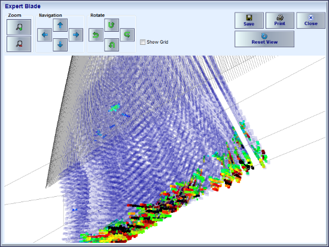Print the blade view
Screen dimensions: 329x247
click(x=280, y=20)
